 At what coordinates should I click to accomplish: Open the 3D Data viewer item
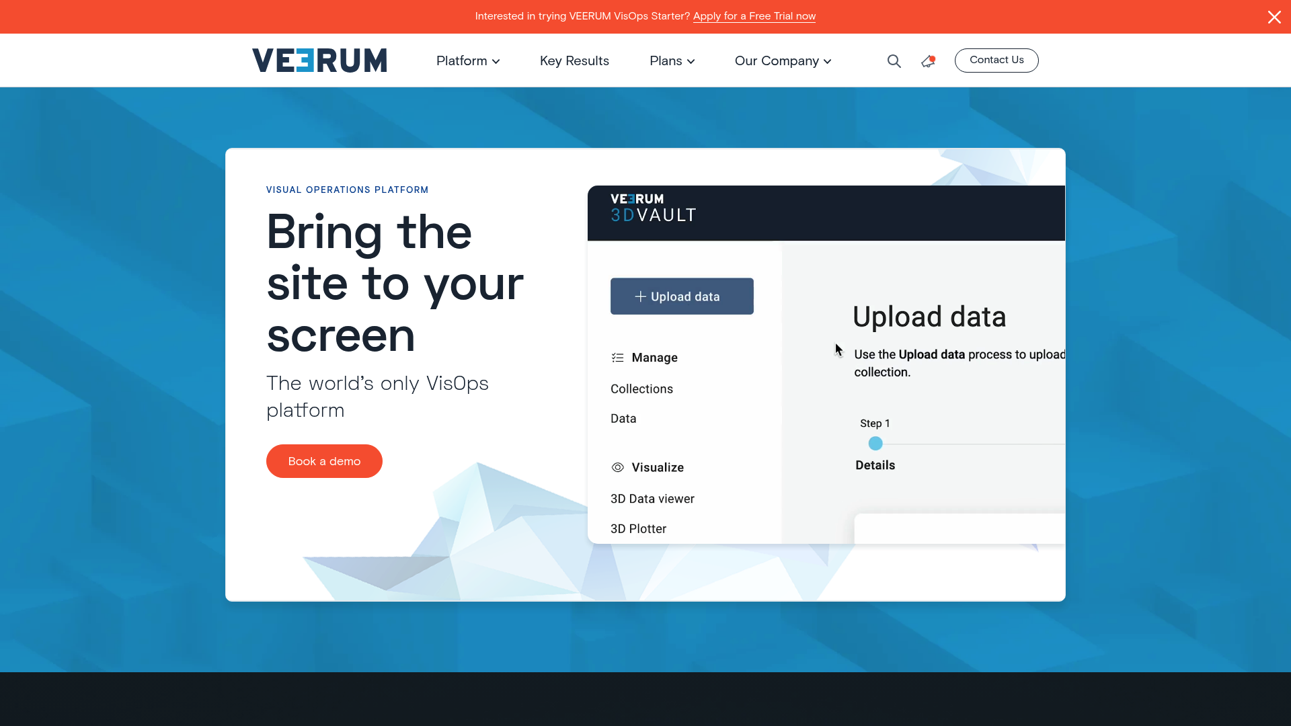[652, 499]
